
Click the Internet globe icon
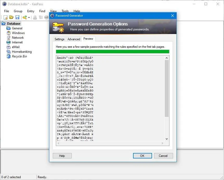(9, 42)
